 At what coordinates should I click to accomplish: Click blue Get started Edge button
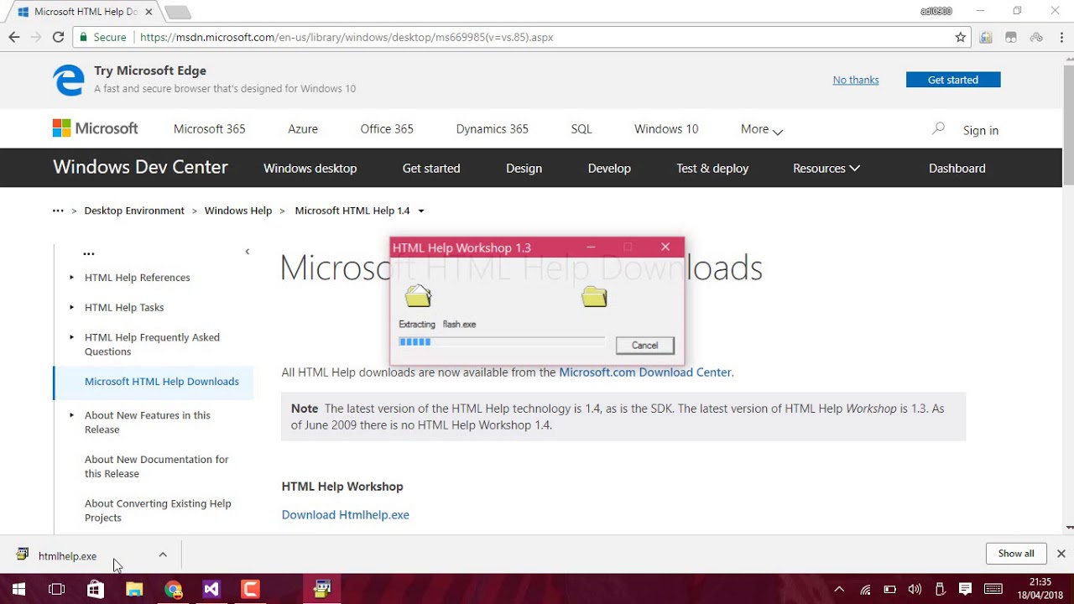point(953,80)
